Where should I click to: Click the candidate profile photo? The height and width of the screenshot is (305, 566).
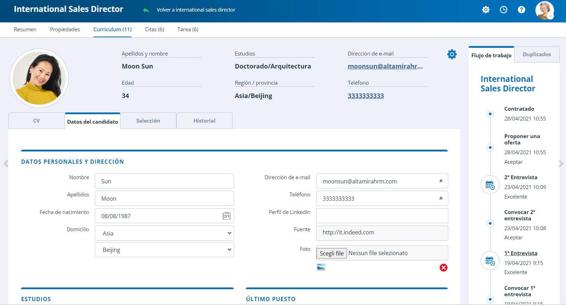[39, 78]
